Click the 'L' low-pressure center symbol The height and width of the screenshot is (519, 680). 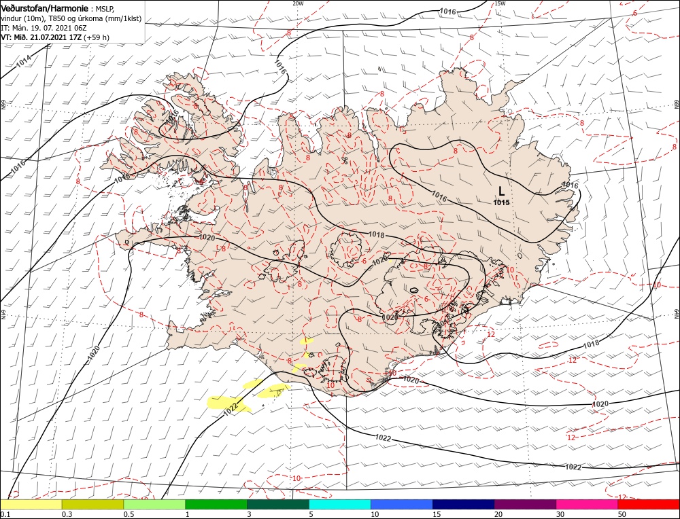501,191
